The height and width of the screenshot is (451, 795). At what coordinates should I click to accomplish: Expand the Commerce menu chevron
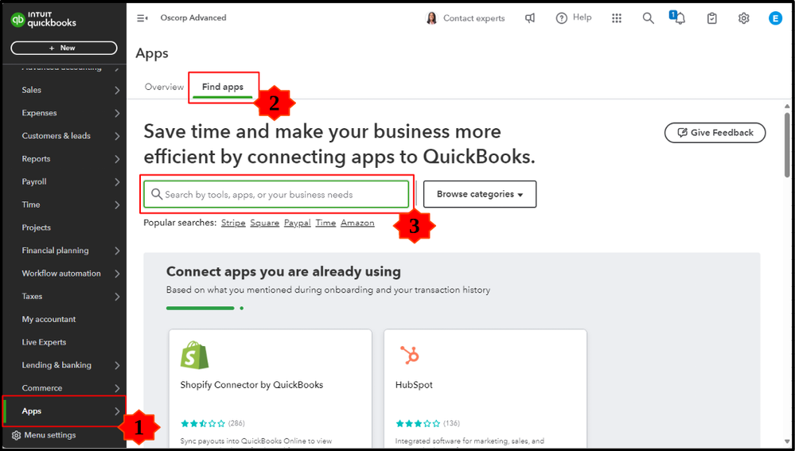[x=117, y=388]
